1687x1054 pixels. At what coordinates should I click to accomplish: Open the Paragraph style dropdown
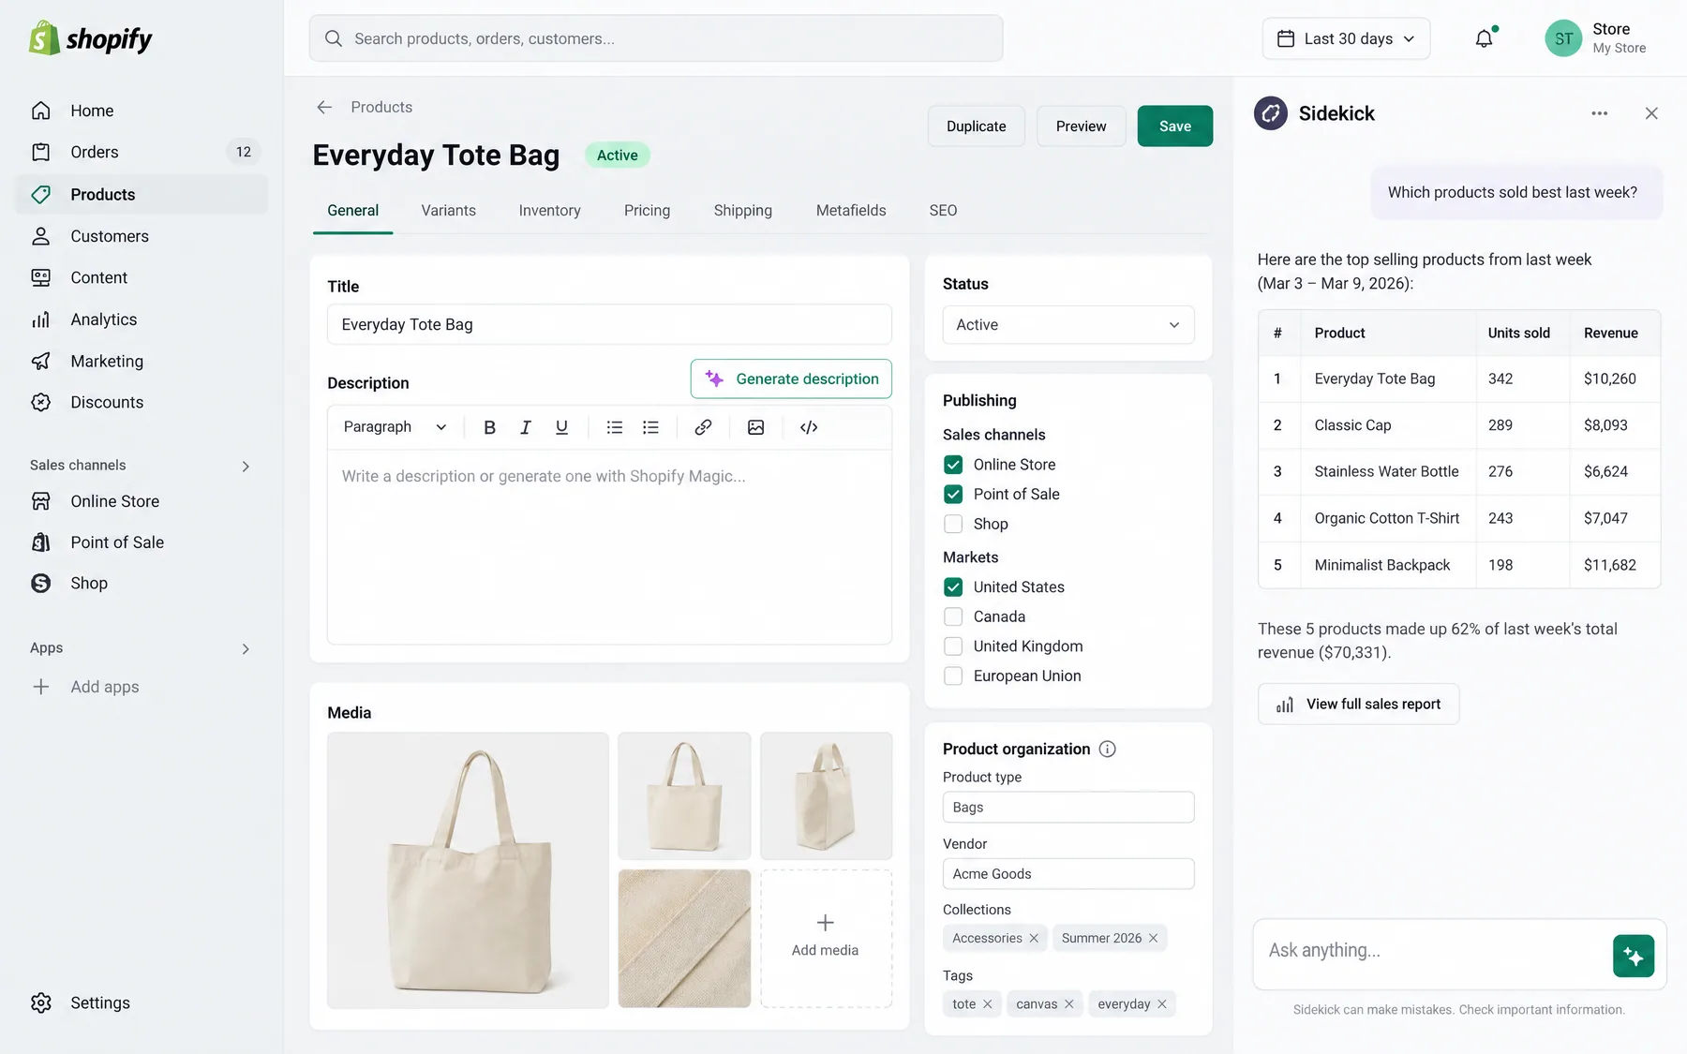(x=395, y=427)
